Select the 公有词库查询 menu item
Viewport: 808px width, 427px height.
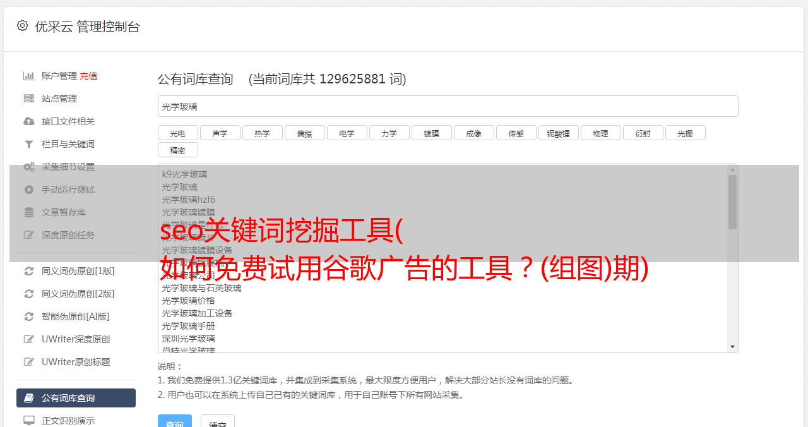click(x=76, y=398)
